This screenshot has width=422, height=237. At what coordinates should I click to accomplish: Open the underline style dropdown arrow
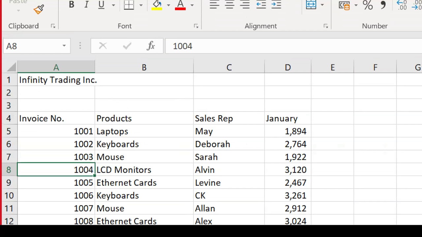tap(113, 5)
